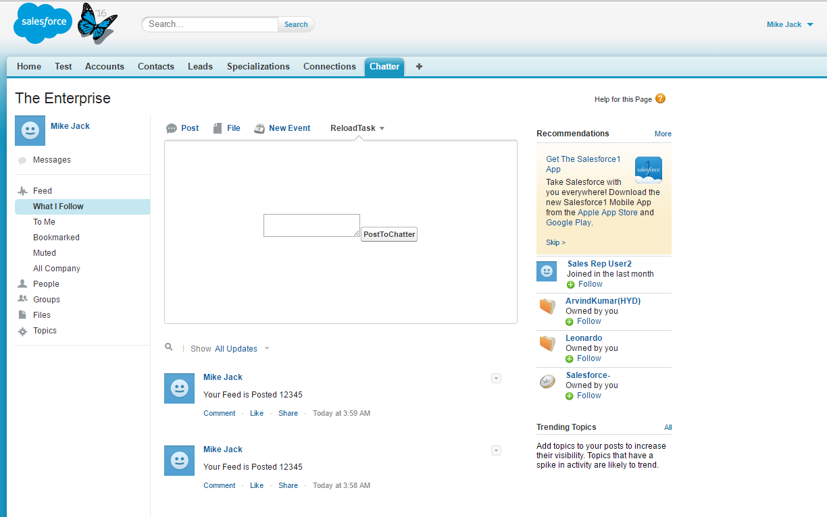Click the blue butterfly '16 release logo
The width and height of the screenshot is (827, 517).
coord(97,24)
